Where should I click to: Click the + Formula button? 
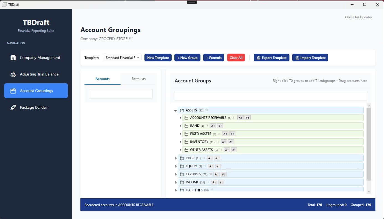(x=214, y=58)
